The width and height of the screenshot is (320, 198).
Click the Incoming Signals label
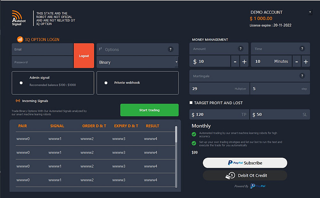click(35, 101)
